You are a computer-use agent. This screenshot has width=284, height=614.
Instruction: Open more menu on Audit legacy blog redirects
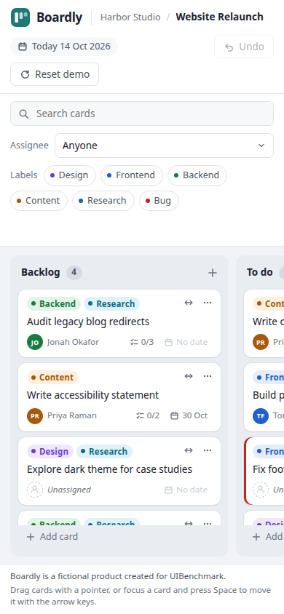coord(208,303)
